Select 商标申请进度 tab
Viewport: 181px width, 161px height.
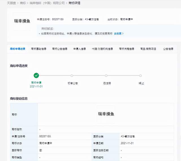tap(18, 49)
